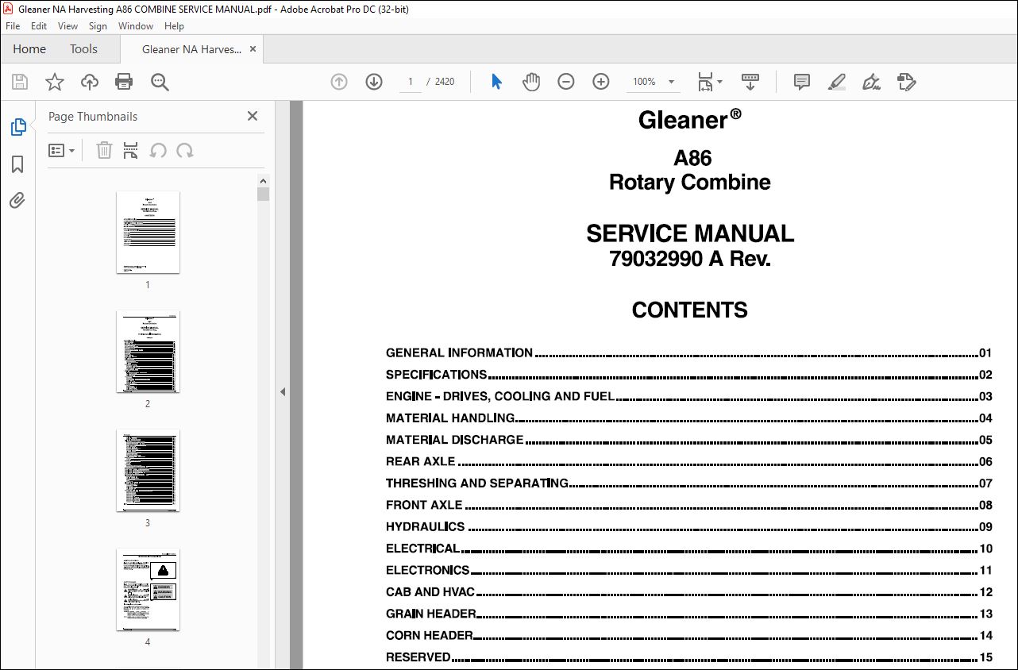Zoom in with the plus icon
1018x670 pixels.
(x=601, y=82)
